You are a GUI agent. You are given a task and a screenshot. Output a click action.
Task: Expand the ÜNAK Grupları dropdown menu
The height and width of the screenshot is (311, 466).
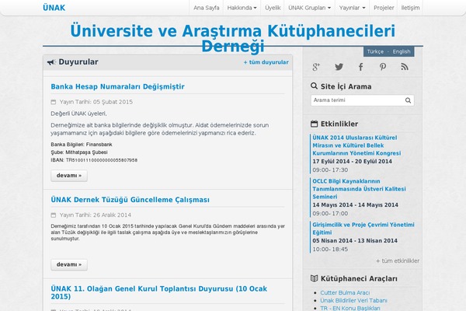click(309, 8)
